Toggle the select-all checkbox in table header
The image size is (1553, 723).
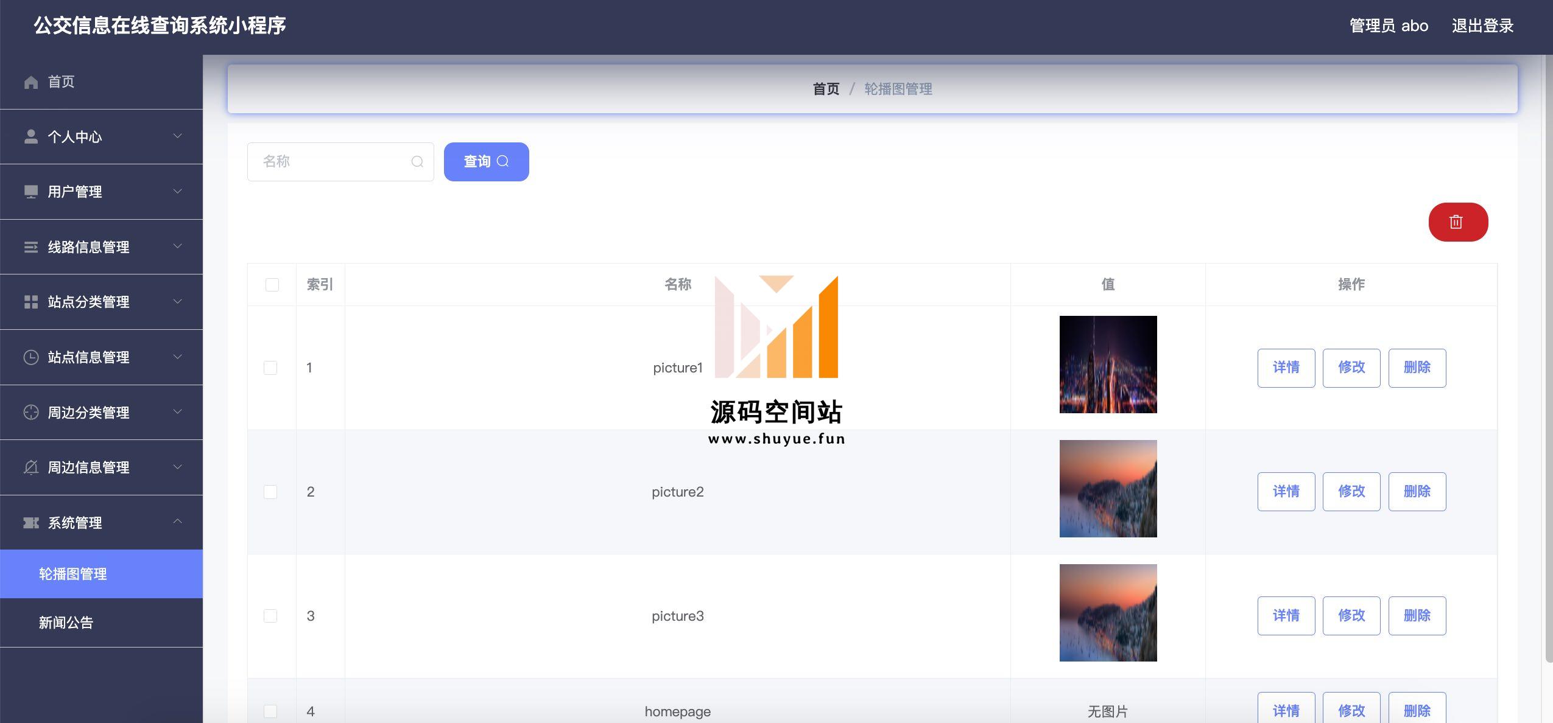272,285
